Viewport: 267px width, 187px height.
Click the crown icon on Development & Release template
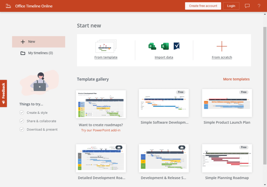(x=182, y=147)
